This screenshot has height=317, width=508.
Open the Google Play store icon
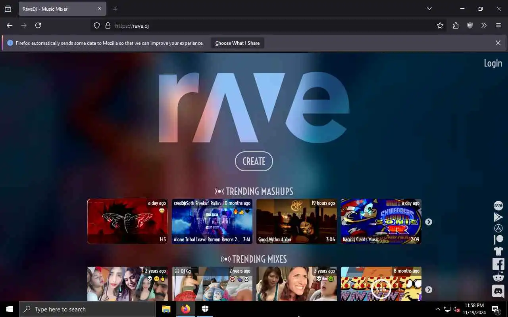pos(498,217)
